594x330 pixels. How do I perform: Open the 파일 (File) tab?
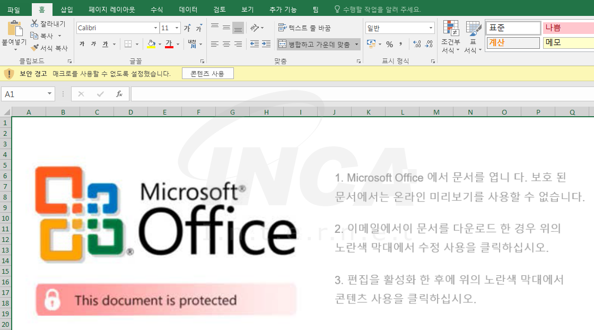[14, 10]
